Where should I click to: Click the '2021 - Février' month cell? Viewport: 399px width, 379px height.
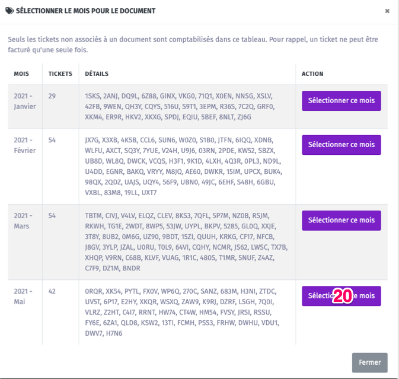click(25, 145)
